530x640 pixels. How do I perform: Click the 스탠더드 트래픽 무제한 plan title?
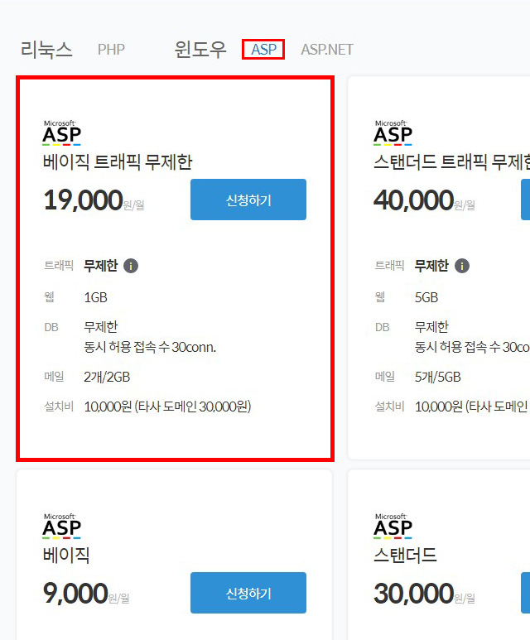(451, 161)
